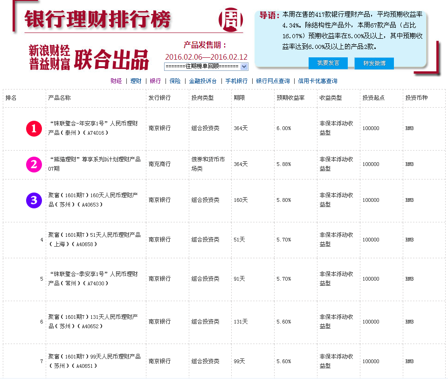Visit the 金融投诉台 link
Viewport: 448px width, 379px height.
pyautogui.click(x=203, y=81)
